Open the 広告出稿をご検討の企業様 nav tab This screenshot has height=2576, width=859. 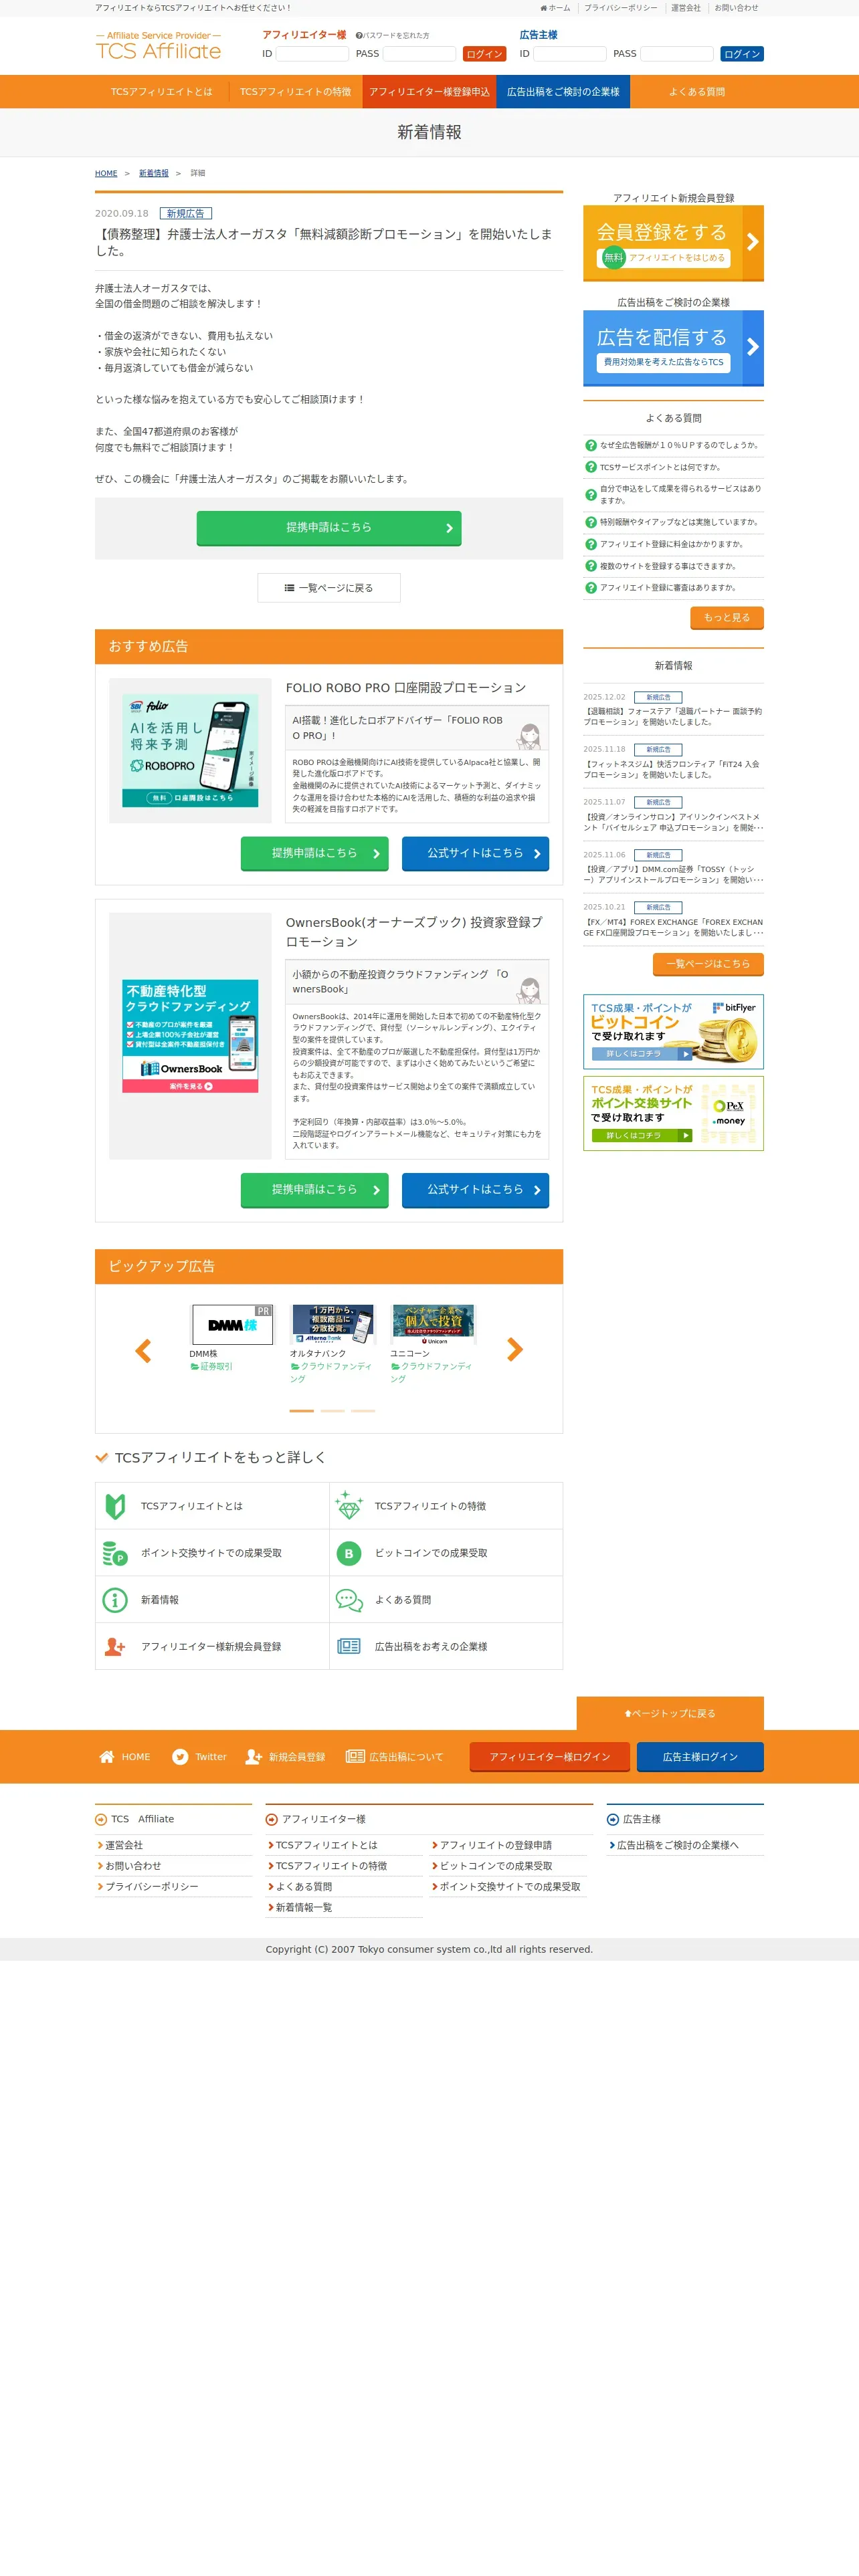pyautogui.click(x=563, y=92)
